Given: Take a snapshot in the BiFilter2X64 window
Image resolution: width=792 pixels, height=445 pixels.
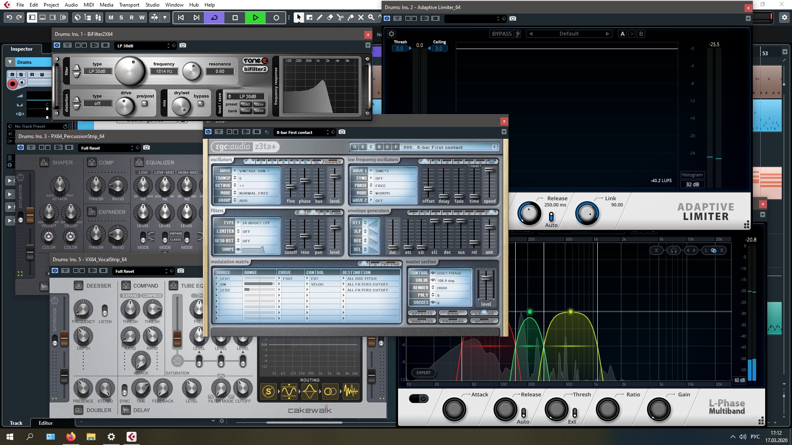Looking at the screenshot, I should pos(183,45).
